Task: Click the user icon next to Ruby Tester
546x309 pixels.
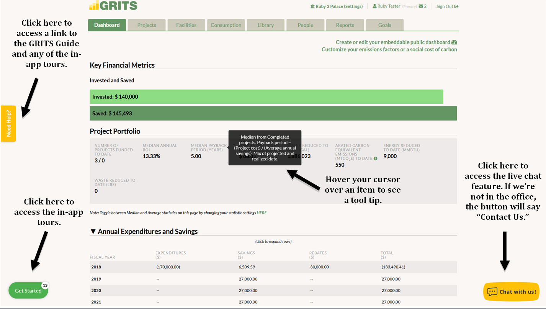Action: [374, 6]
